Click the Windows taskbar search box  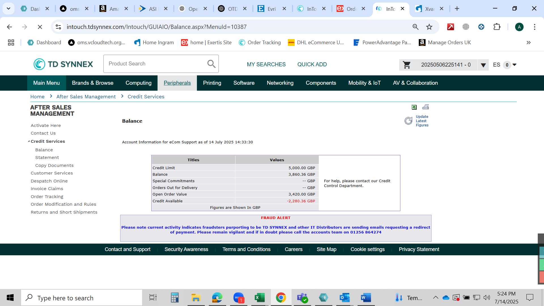click(x=82, y=298)
